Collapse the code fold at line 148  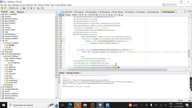[x=64, y=50]
